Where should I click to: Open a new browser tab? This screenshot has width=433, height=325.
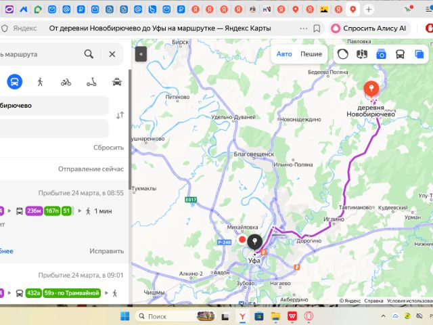tap(368, 9)
